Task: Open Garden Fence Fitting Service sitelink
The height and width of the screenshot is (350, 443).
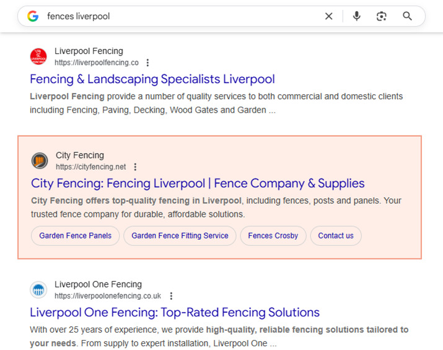Action: pyautogui.click(x=180, y=235)
